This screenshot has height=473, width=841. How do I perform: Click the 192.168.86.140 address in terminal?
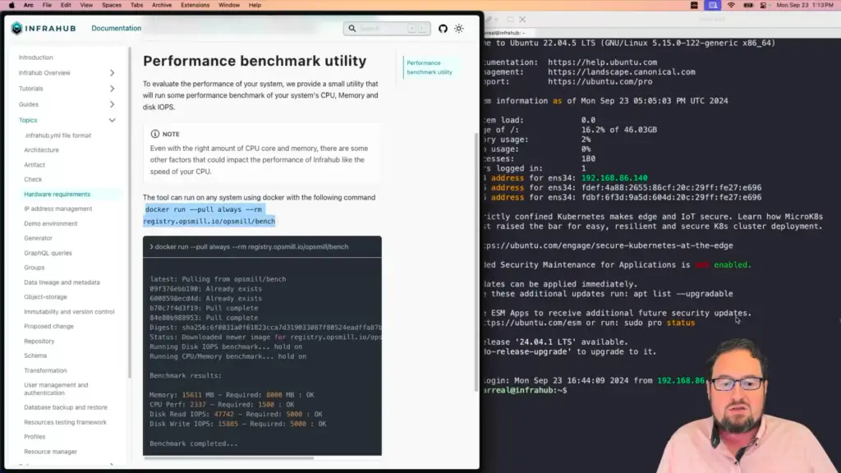(614, 178)
